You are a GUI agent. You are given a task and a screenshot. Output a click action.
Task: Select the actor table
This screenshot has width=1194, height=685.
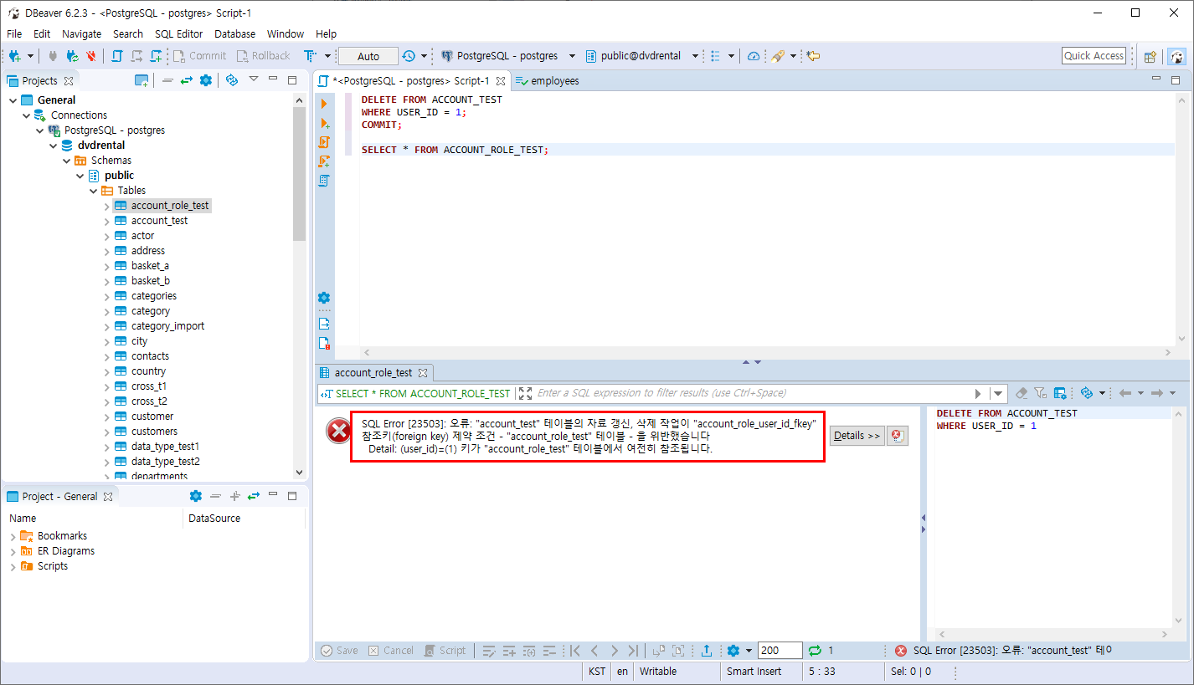coord(142,236)
